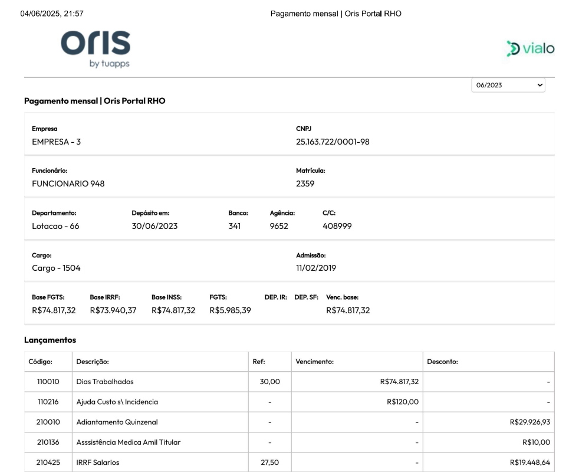Viewport: 579px width, 472px height.
Task: Open the 06/2023 period dropdown
Action: pos(508,85)
